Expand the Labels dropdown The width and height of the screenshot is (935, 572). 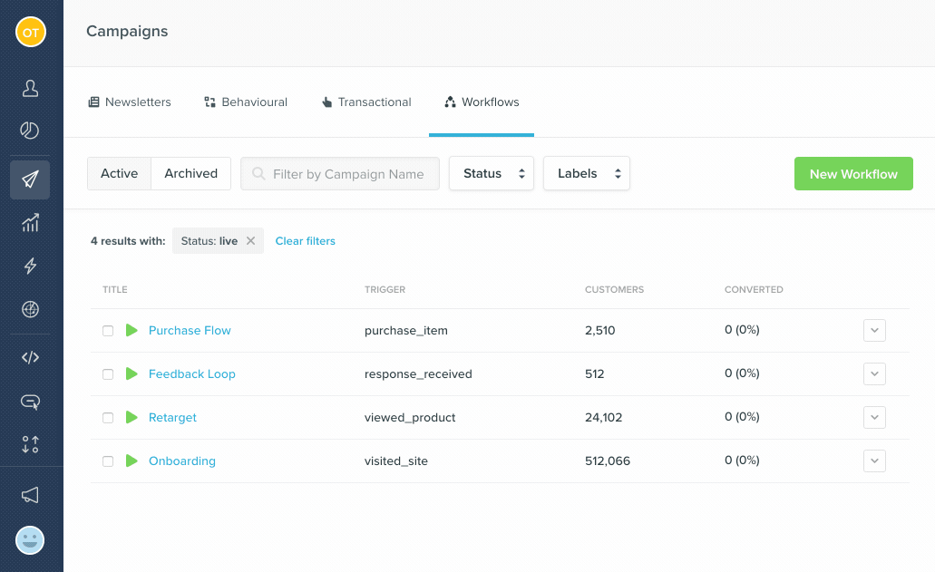tap(586, 174)
